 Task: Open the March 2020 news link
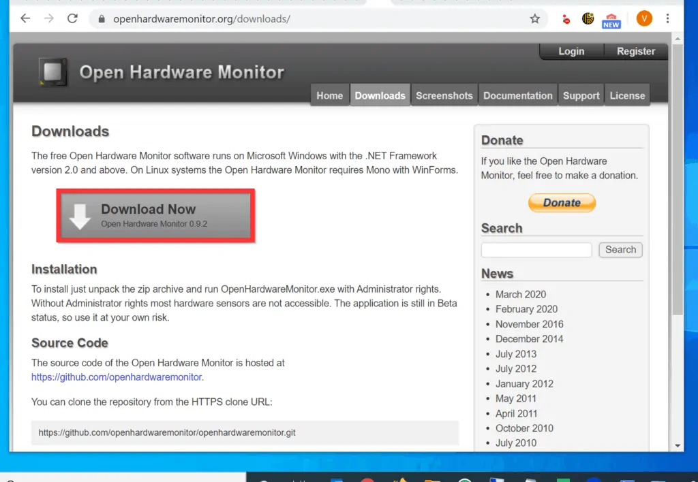tap(521, 294)
